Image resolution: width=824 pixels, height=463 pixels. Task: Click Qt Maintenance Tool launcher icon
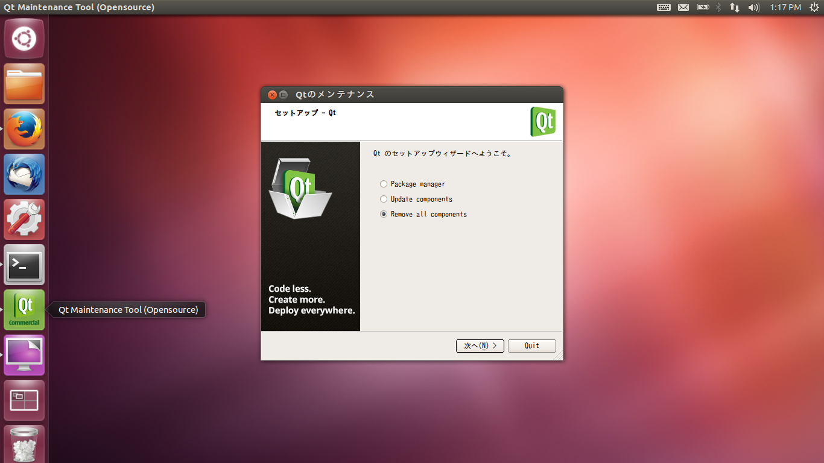pos(24,310)
